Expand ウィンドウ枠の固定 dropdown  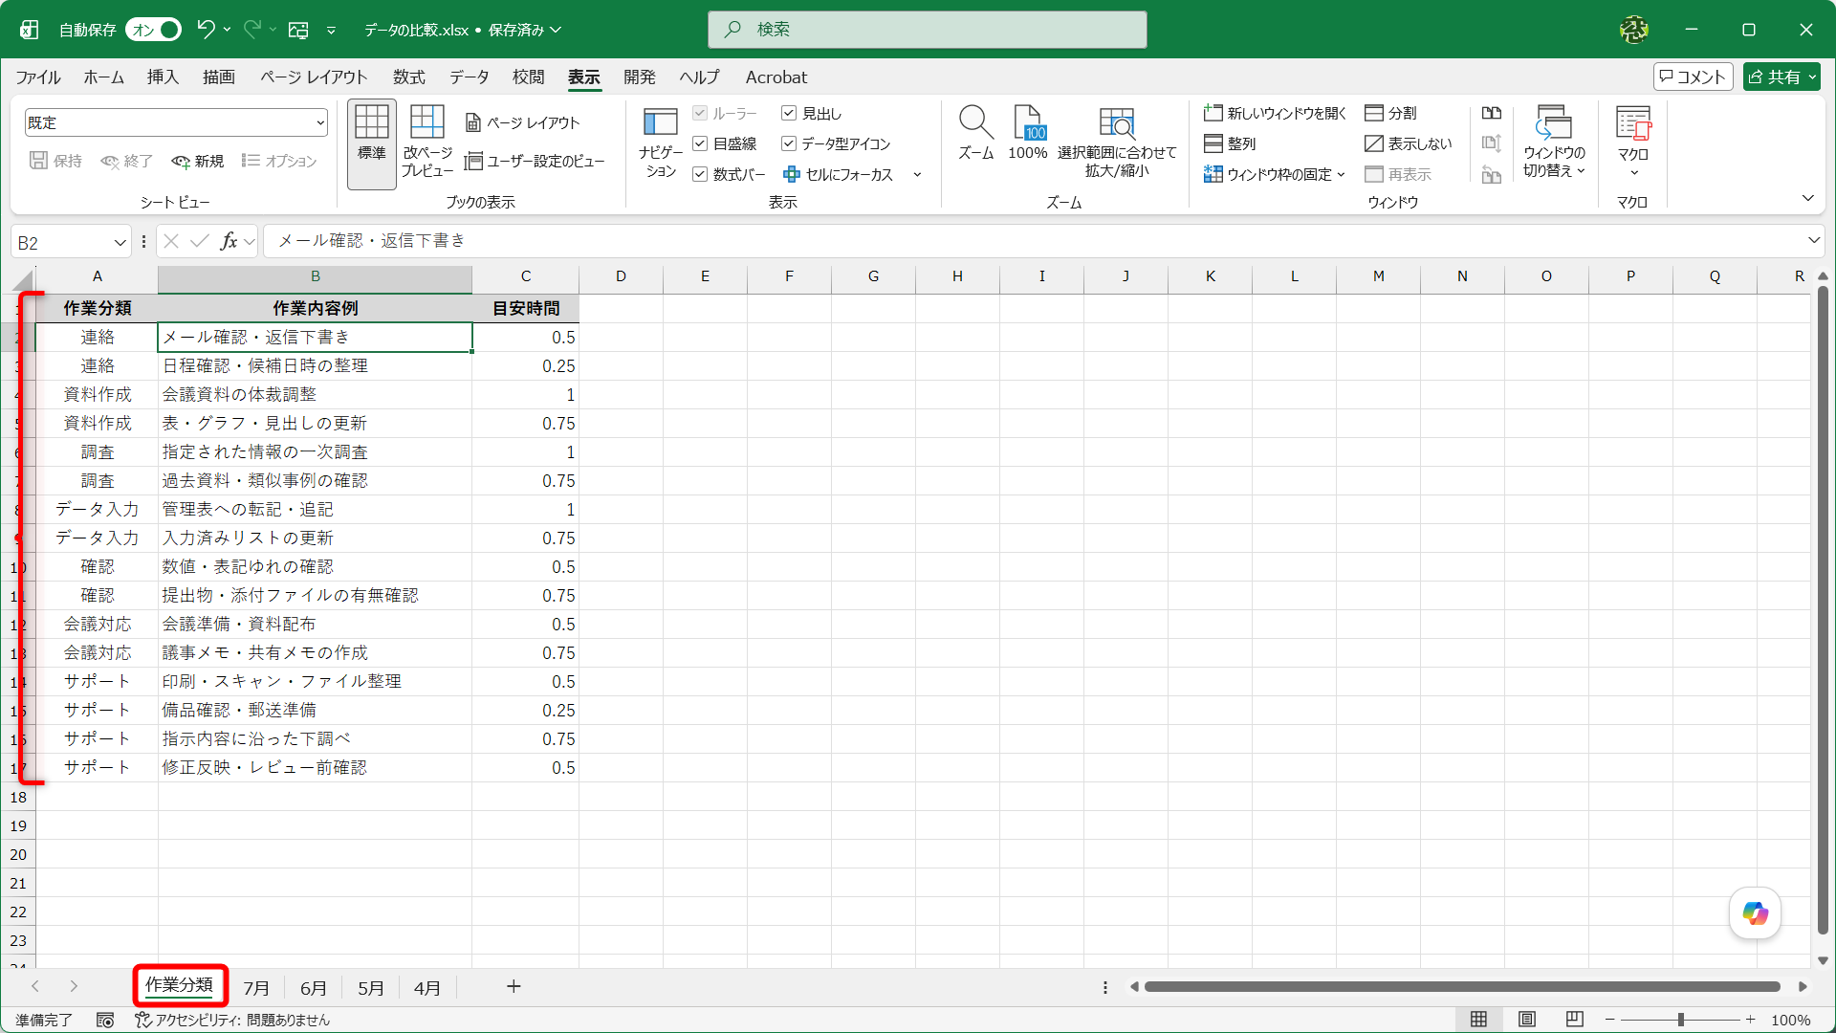(x=1341, y=174)
